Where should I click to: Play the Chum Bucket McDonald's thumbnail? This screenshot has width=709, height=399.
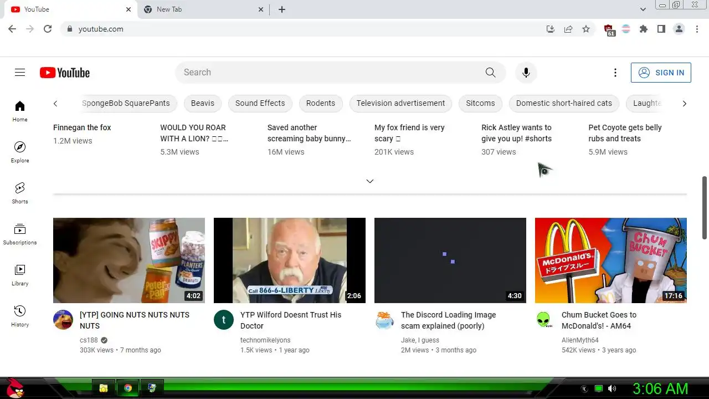pos(611,260)
